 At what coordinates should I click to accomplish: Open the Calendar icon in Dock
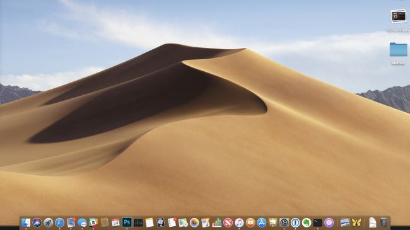[x=115, y=222]
